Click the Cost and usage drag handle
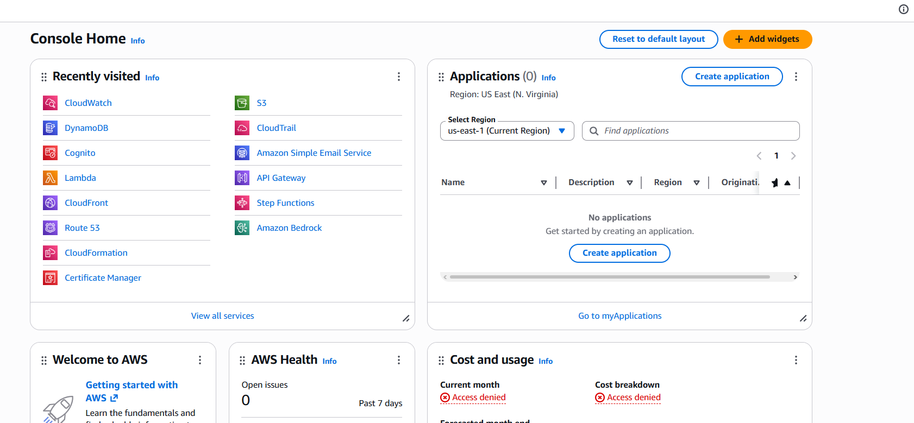This screenshot has height=423, width=914. click(x=441, y=361)
